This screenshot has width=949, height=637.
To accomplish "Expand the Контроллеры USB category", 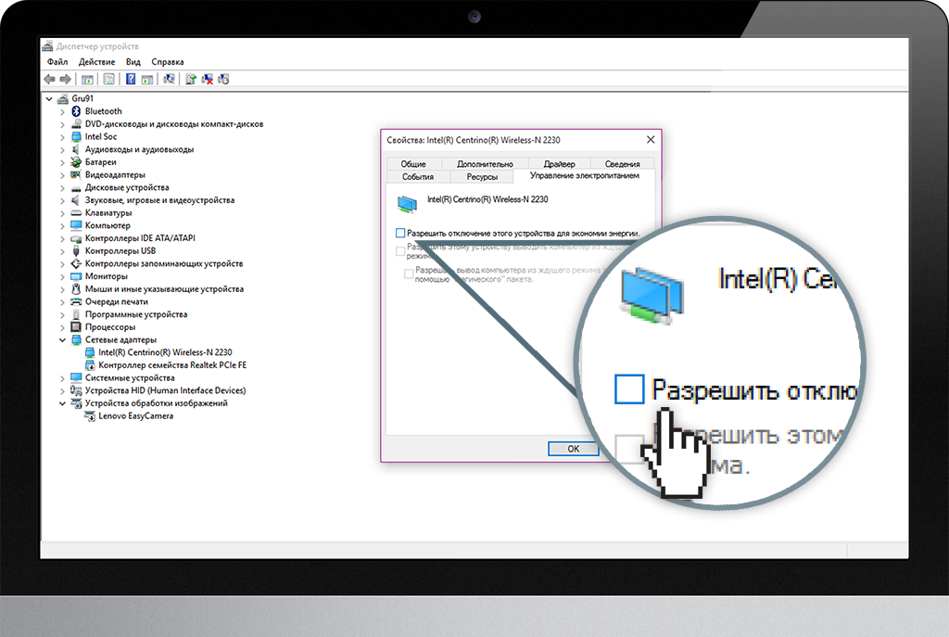I will pyautogui.click(x=63, y=250).
